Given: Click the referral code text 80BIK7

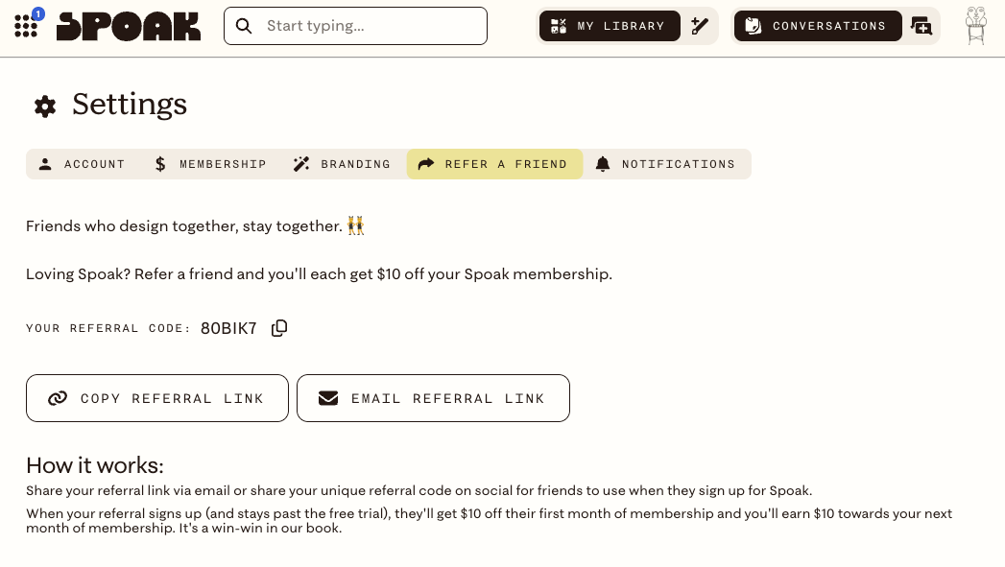Looking at the screenshot, I should point(228,329).
